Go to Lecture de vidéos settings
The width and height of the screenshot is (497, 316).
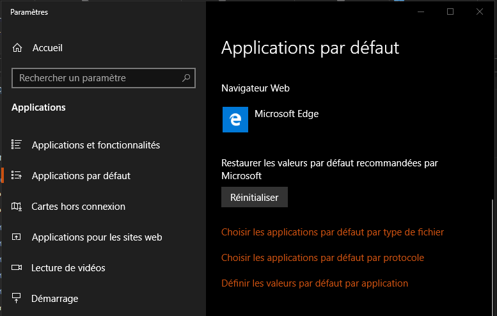pos(68,268)
